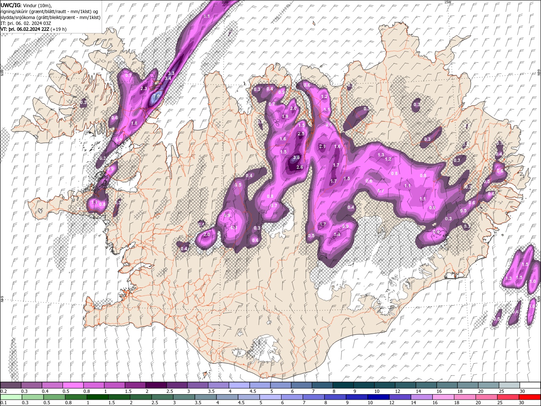Click the 'slydda/snjókoma' legend description line
This screenshot has height=406, width=541.
point(50,17)
